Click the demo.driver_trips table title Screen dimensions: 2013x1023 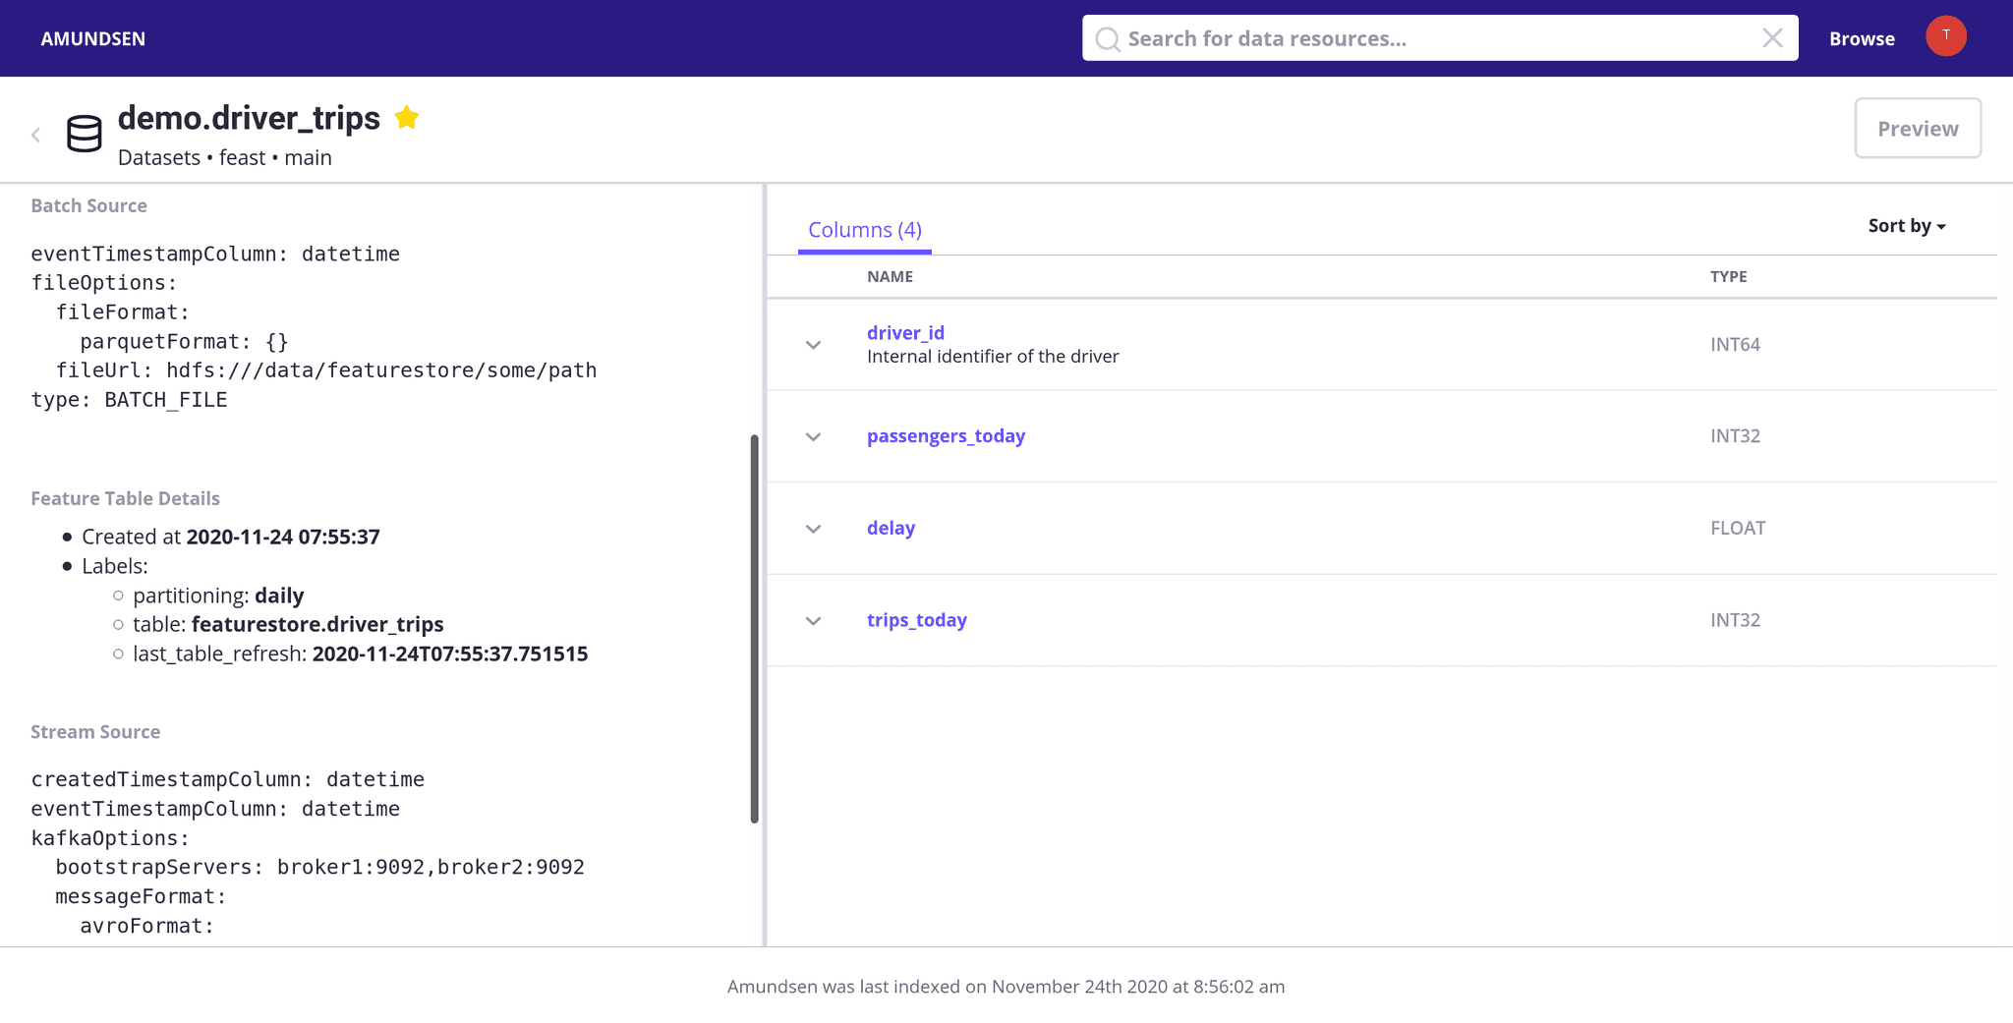click(x=249, y=118)
